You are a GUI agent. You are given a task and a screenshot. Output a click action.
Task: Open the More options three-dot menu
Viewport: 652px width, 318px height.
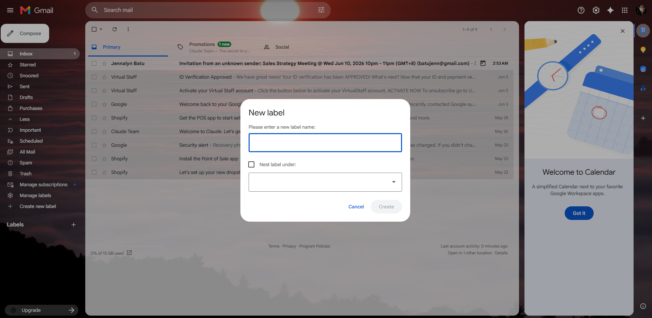(128, 29)
